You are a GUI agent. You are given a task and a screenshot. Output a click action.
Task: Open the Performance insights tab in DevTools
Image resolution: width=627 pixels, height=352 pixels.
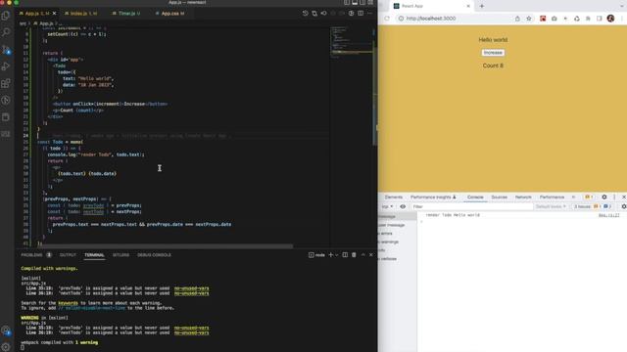click(433, 198)
